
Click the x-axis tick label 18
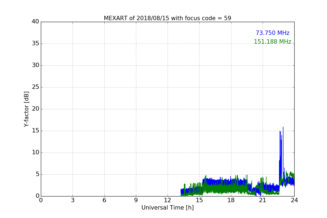[231, 200]
